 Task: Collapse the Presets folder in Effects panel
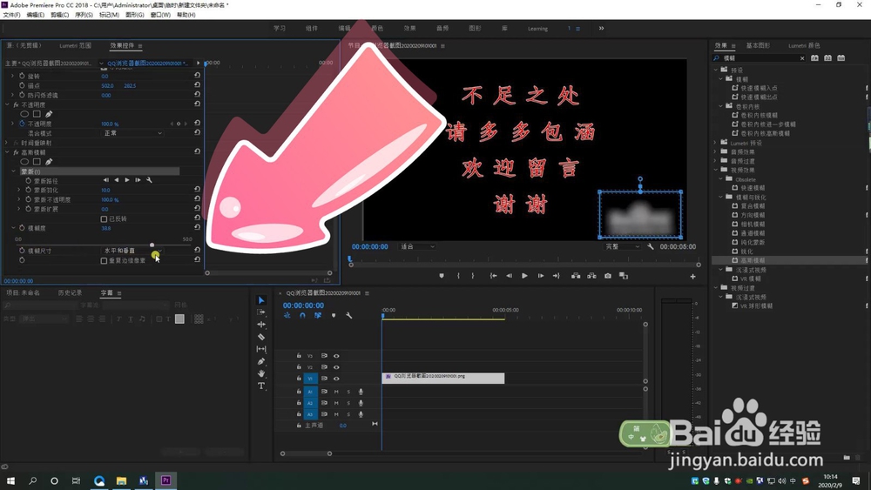click(715, 70)
